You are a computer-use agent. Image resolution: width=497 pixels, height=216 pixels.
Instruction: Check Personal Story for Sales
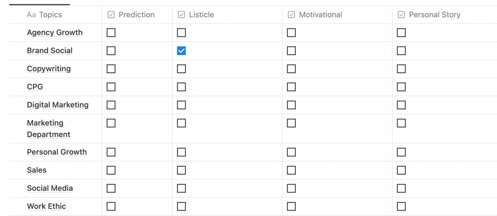[401, 170]
